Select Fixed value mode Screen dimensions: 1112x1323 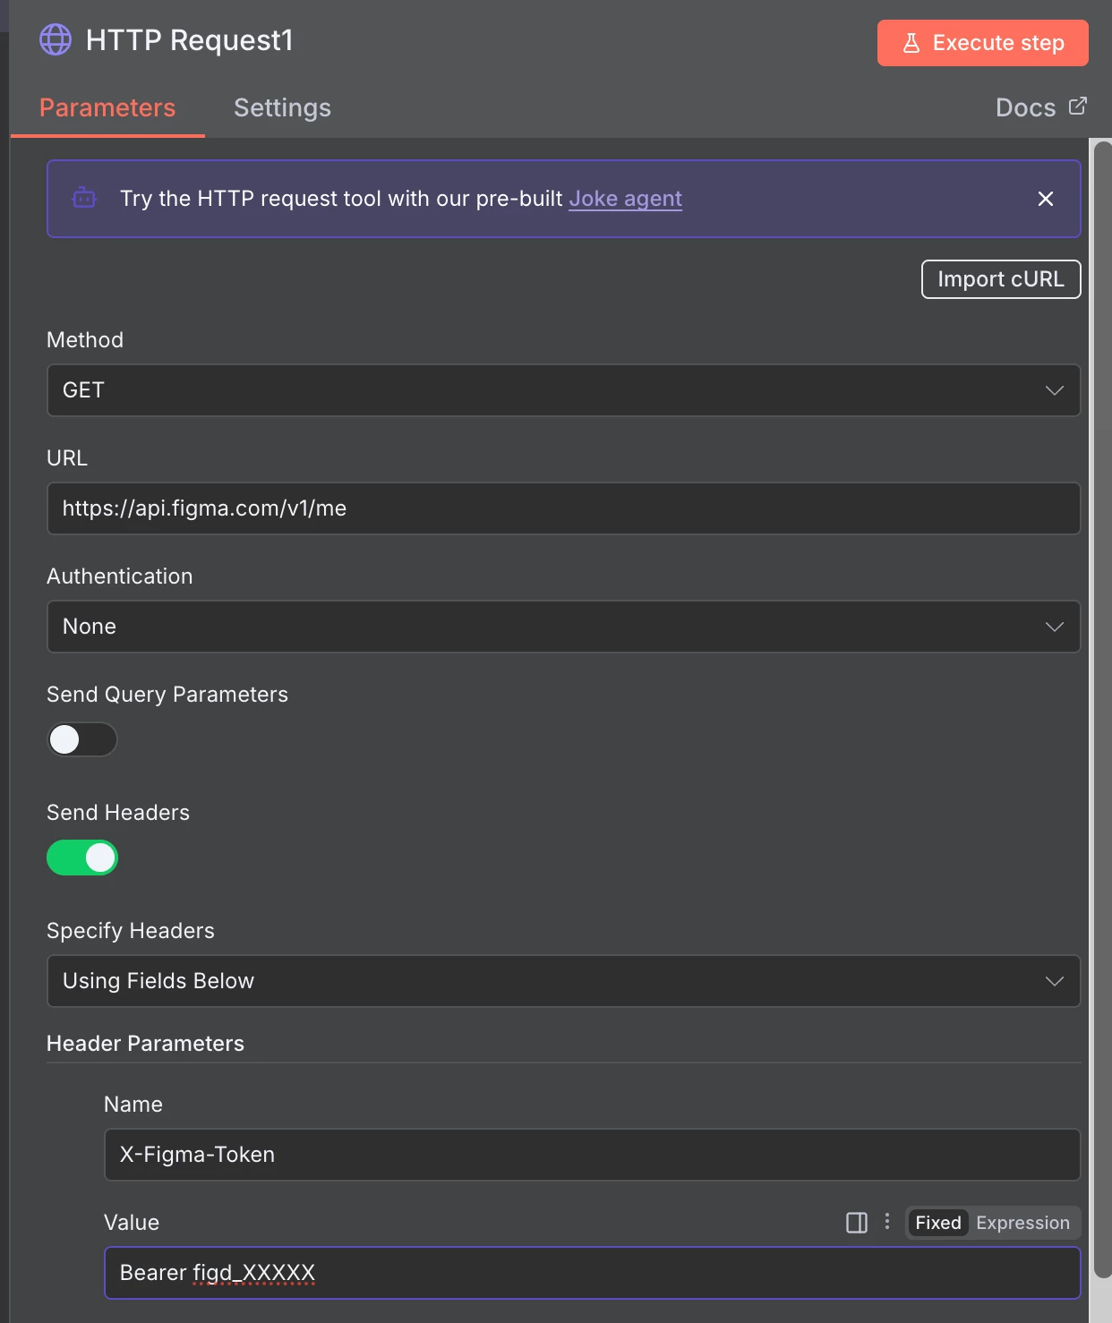click(x=937, y=1223)
